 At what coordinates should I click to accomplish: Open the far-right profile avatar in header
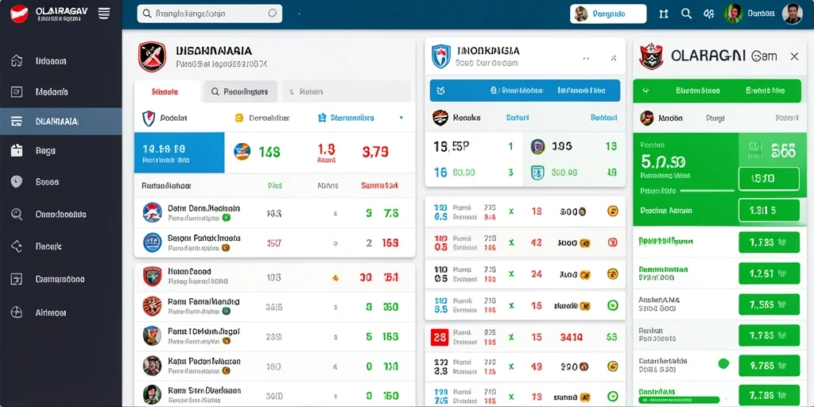792,14
